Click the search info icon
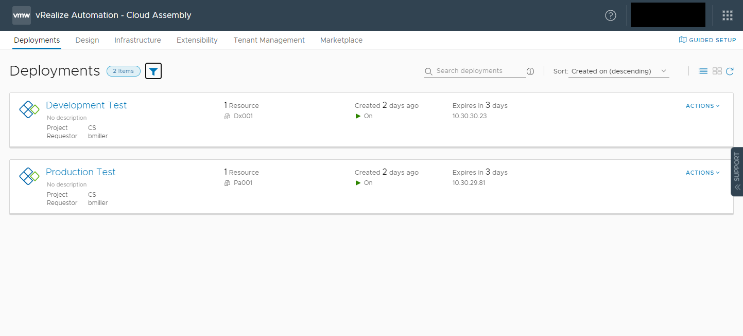The height and width of the screenshot is (336, 743). coord(530,71)
